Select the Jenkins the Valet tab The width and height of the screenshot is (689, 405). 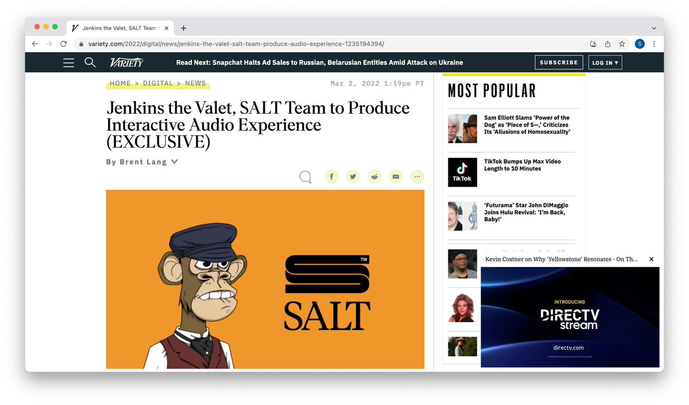click(x=119, y=28)
